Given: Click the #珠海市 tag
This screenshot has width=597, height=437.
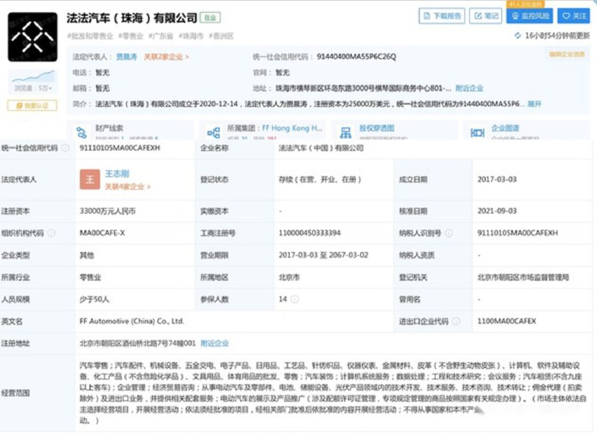Looking at the screenshot, I should pos(191,36).
